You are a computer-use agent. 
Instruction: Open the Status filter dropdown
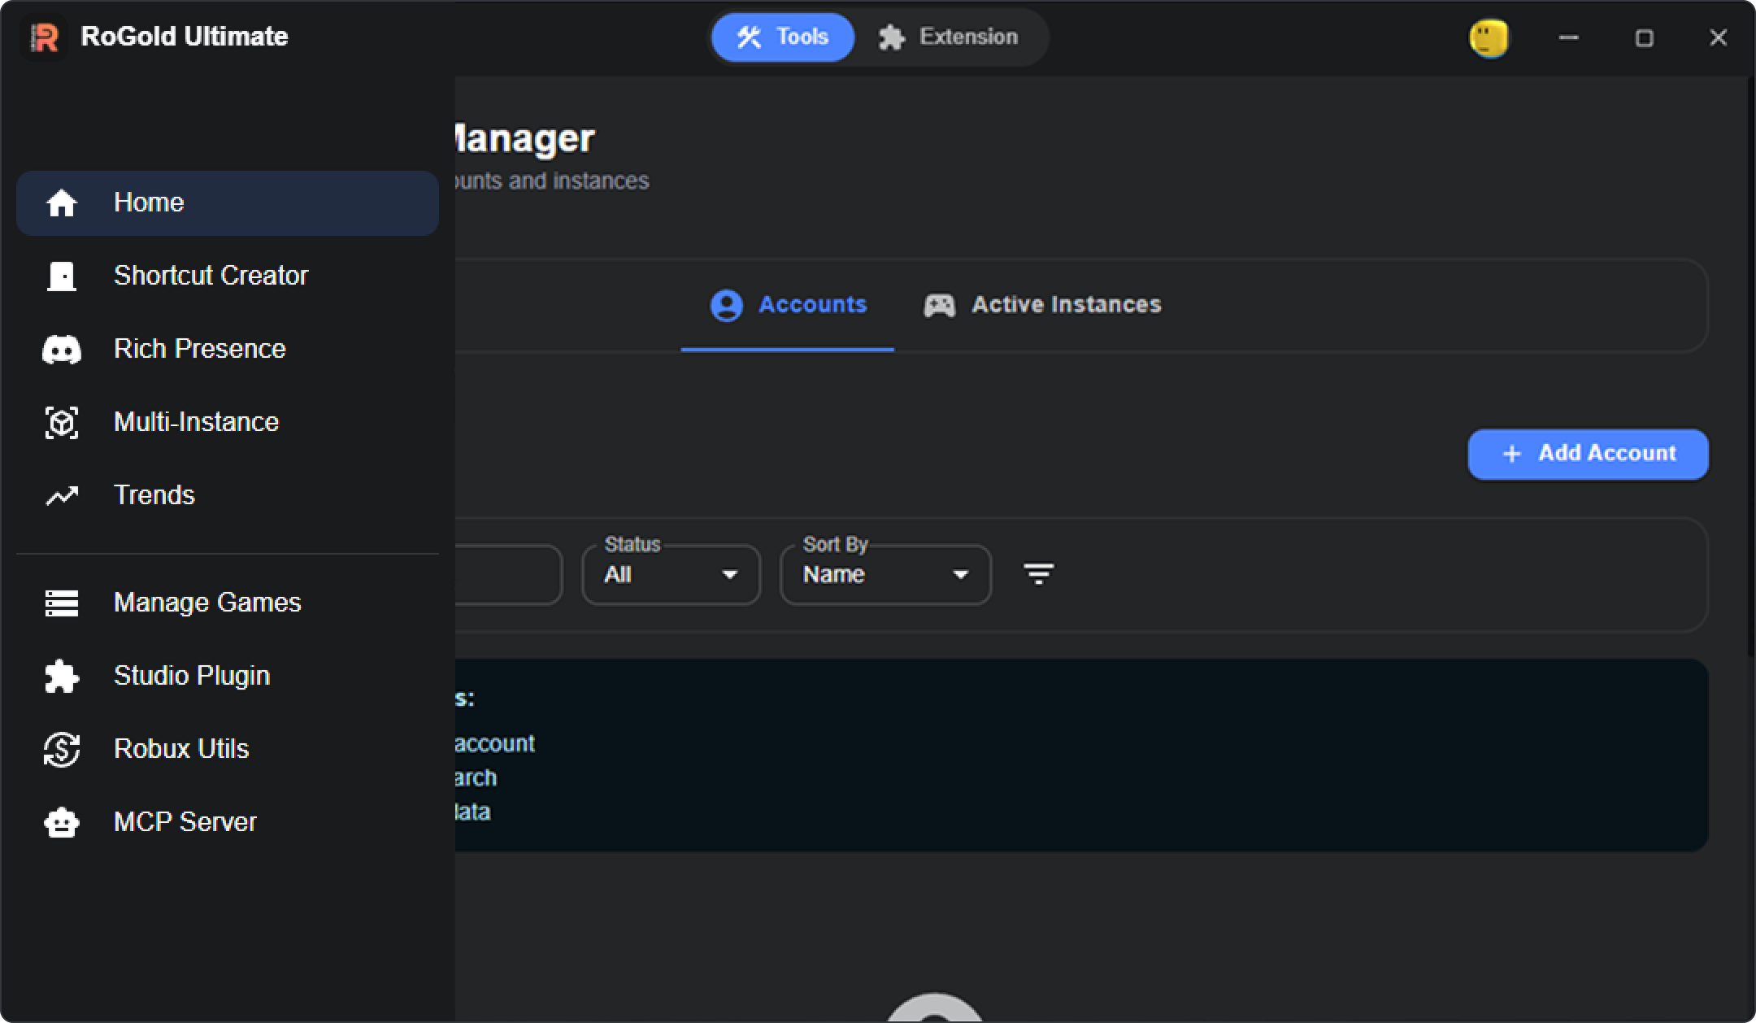point(672,574)
